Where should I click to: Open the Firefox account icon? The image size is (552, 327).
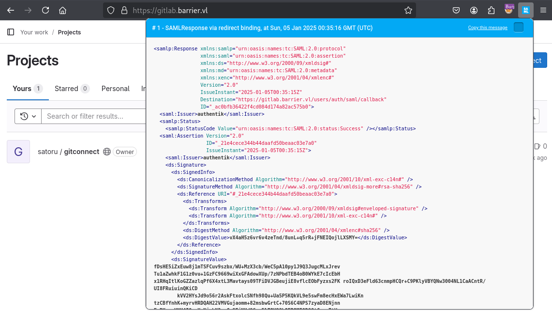pos(474,11)
